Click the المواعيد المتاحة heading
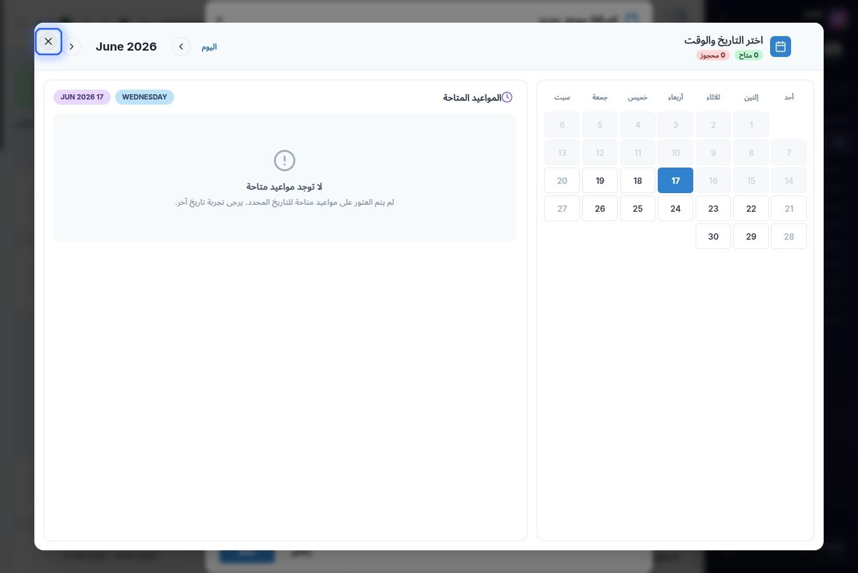 coord(472,98)
